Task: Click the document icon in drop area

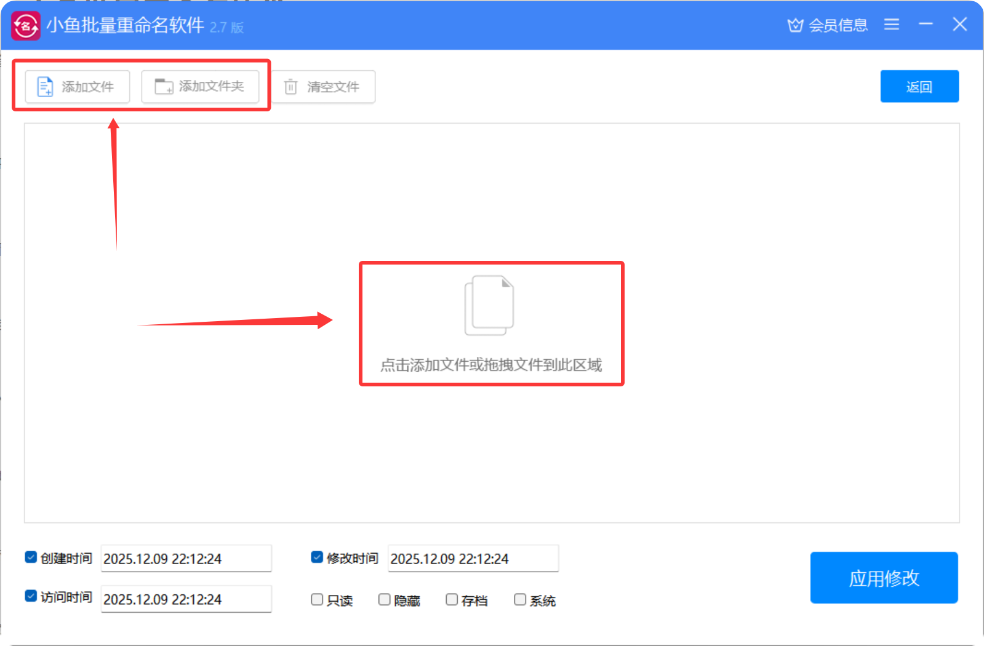Action: click(489, 305)
